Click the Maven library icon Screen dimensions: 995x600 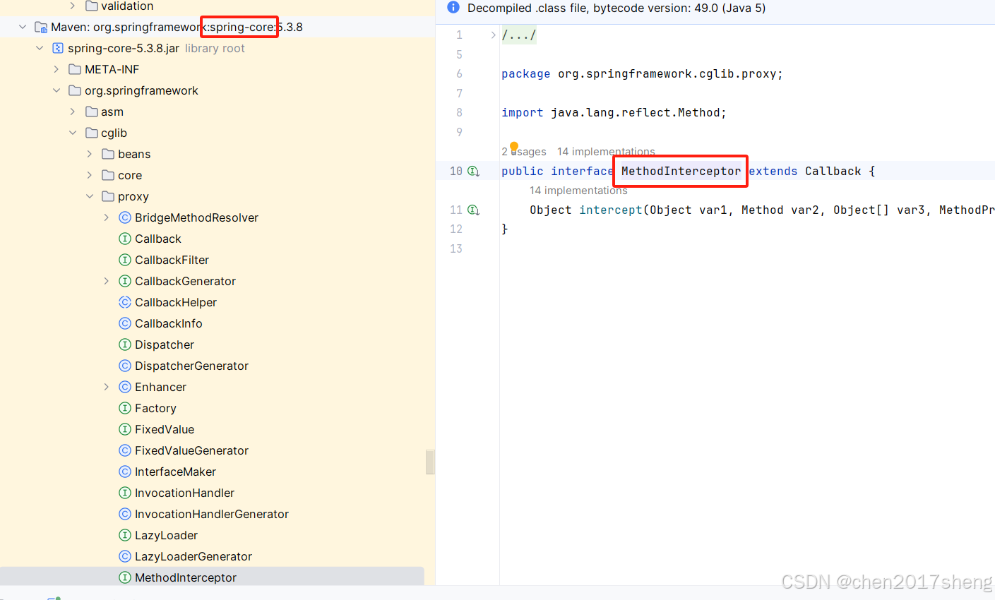[x=41, y=27]
